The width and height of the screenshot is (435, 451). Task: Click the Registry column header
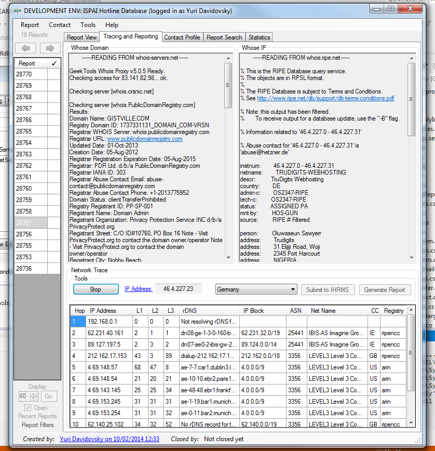click(393, 311)
